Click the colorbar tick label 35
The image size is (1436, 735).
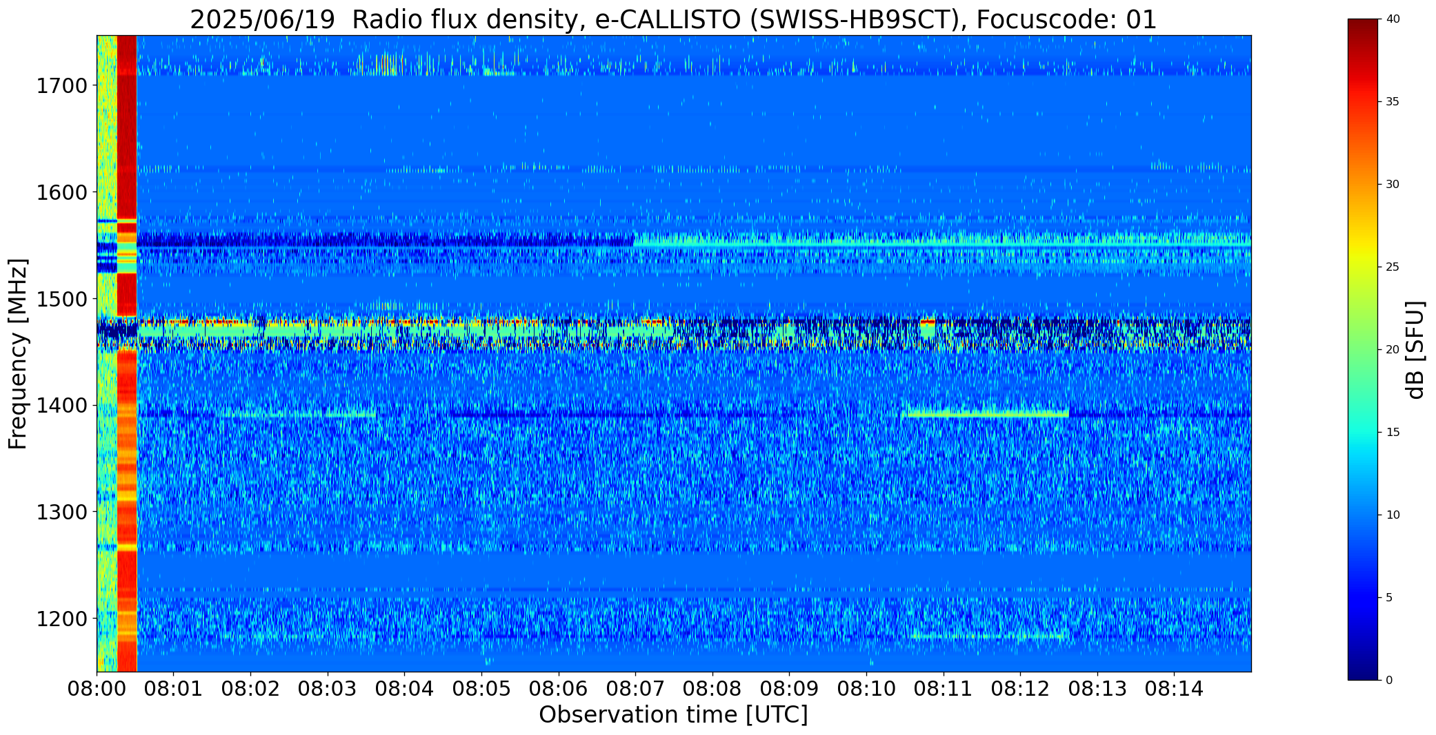tap(1393, 102)
